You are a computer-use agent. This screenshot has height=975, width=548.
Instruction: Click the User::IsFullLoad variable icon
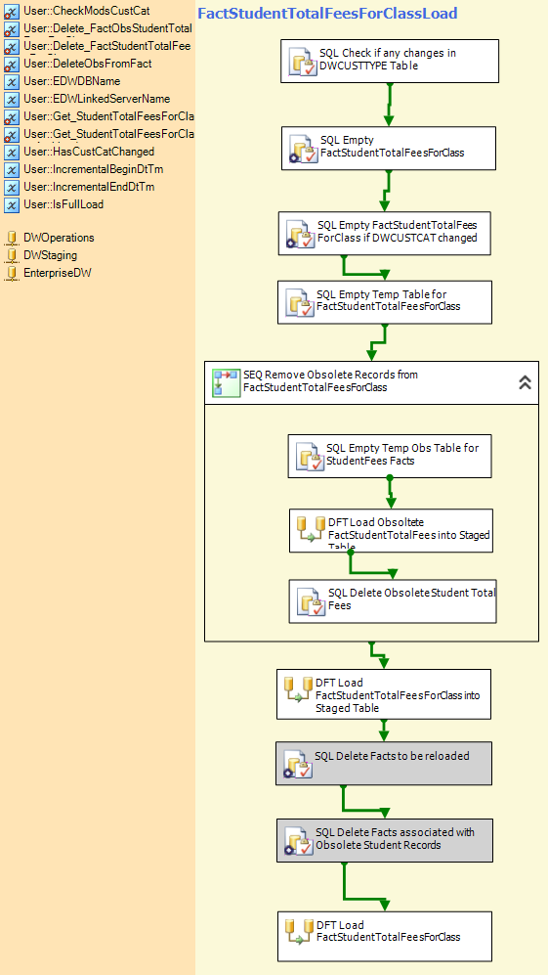tap(11, 204)
